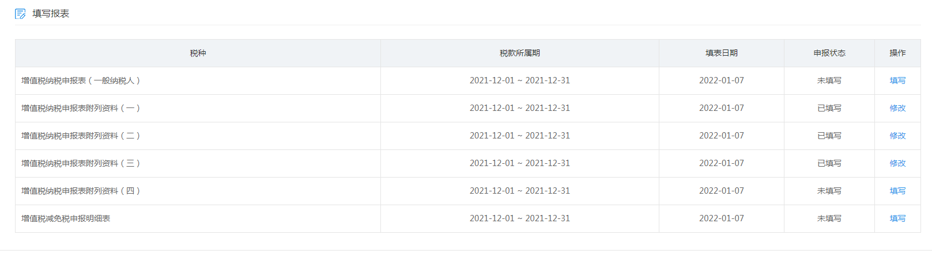The height and width of the screenshot is (277, 932).
Task: Open 填写 link for 增值税减免税申报明细表
Action: 897,218
